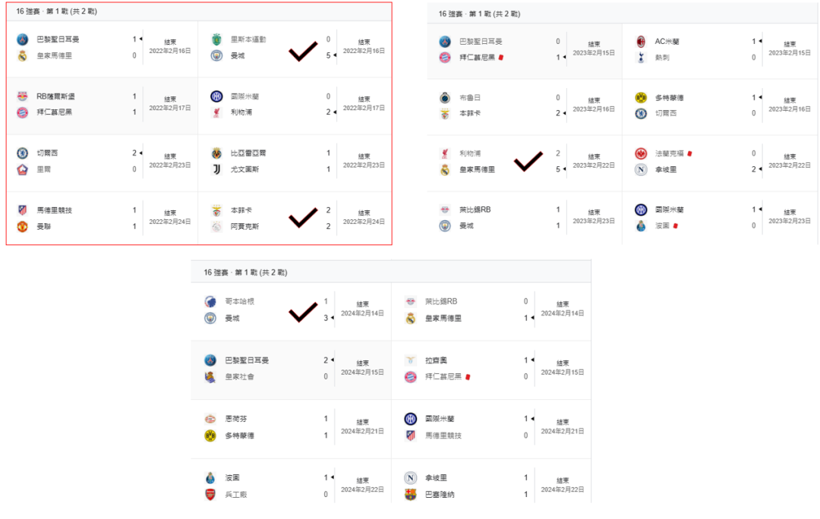Select the 16 強賽 header above the 2024 matches
This screenshot has height=519, width=820.
pyautogui.click(x=246, y=272)
